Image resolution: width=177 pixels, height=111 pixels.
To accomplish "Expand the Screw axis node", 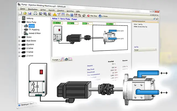I will coord(19,37).
